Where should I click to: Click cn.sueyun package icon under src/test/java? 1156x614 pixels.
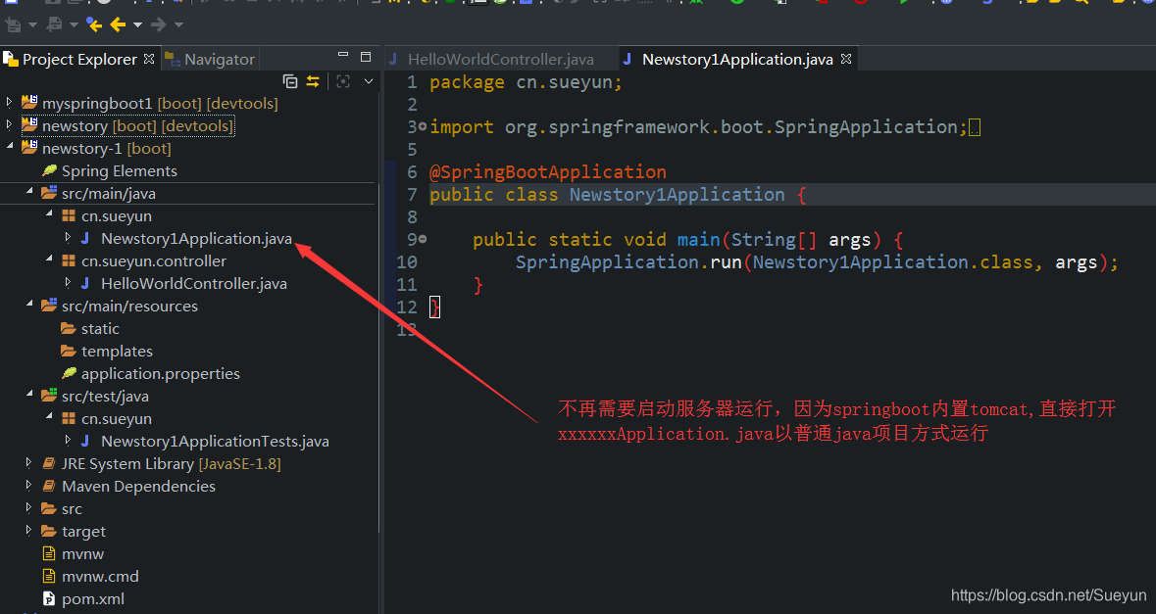(x=69, y=418)
